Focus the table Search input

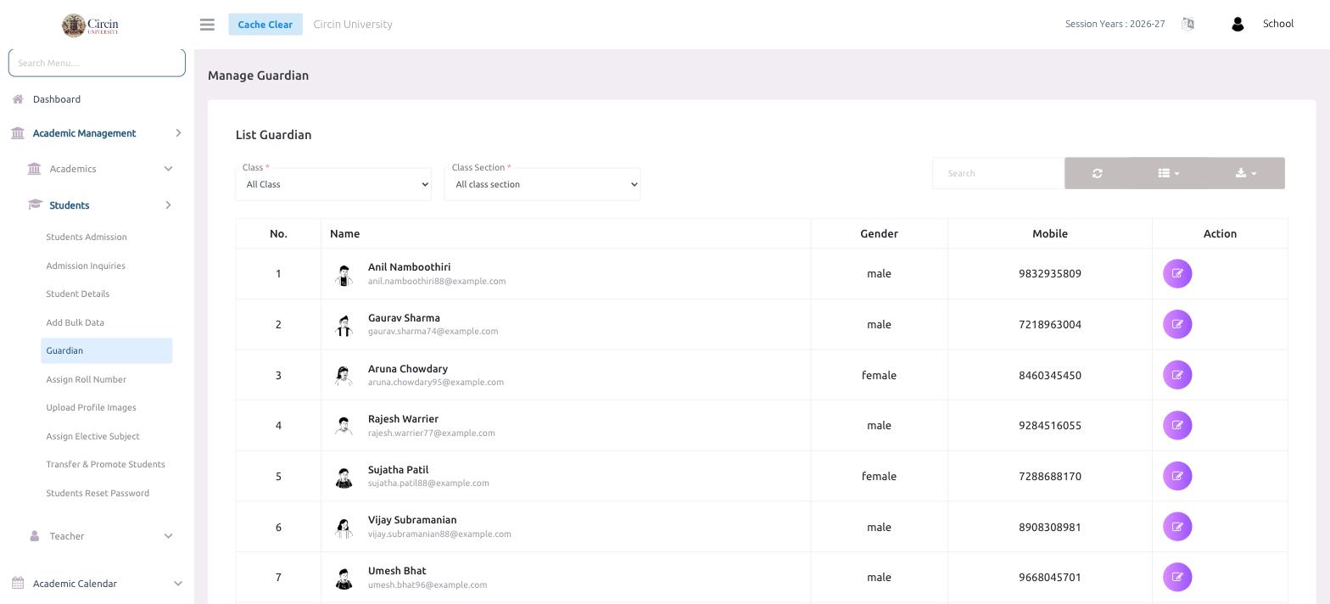(x=998, y=173)
